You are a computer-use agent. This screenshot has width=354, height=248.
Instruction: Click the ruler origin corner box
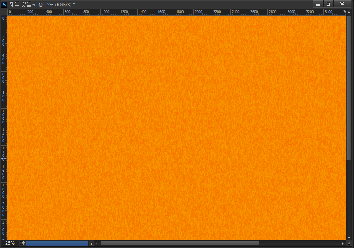click(x=4, y=12)
